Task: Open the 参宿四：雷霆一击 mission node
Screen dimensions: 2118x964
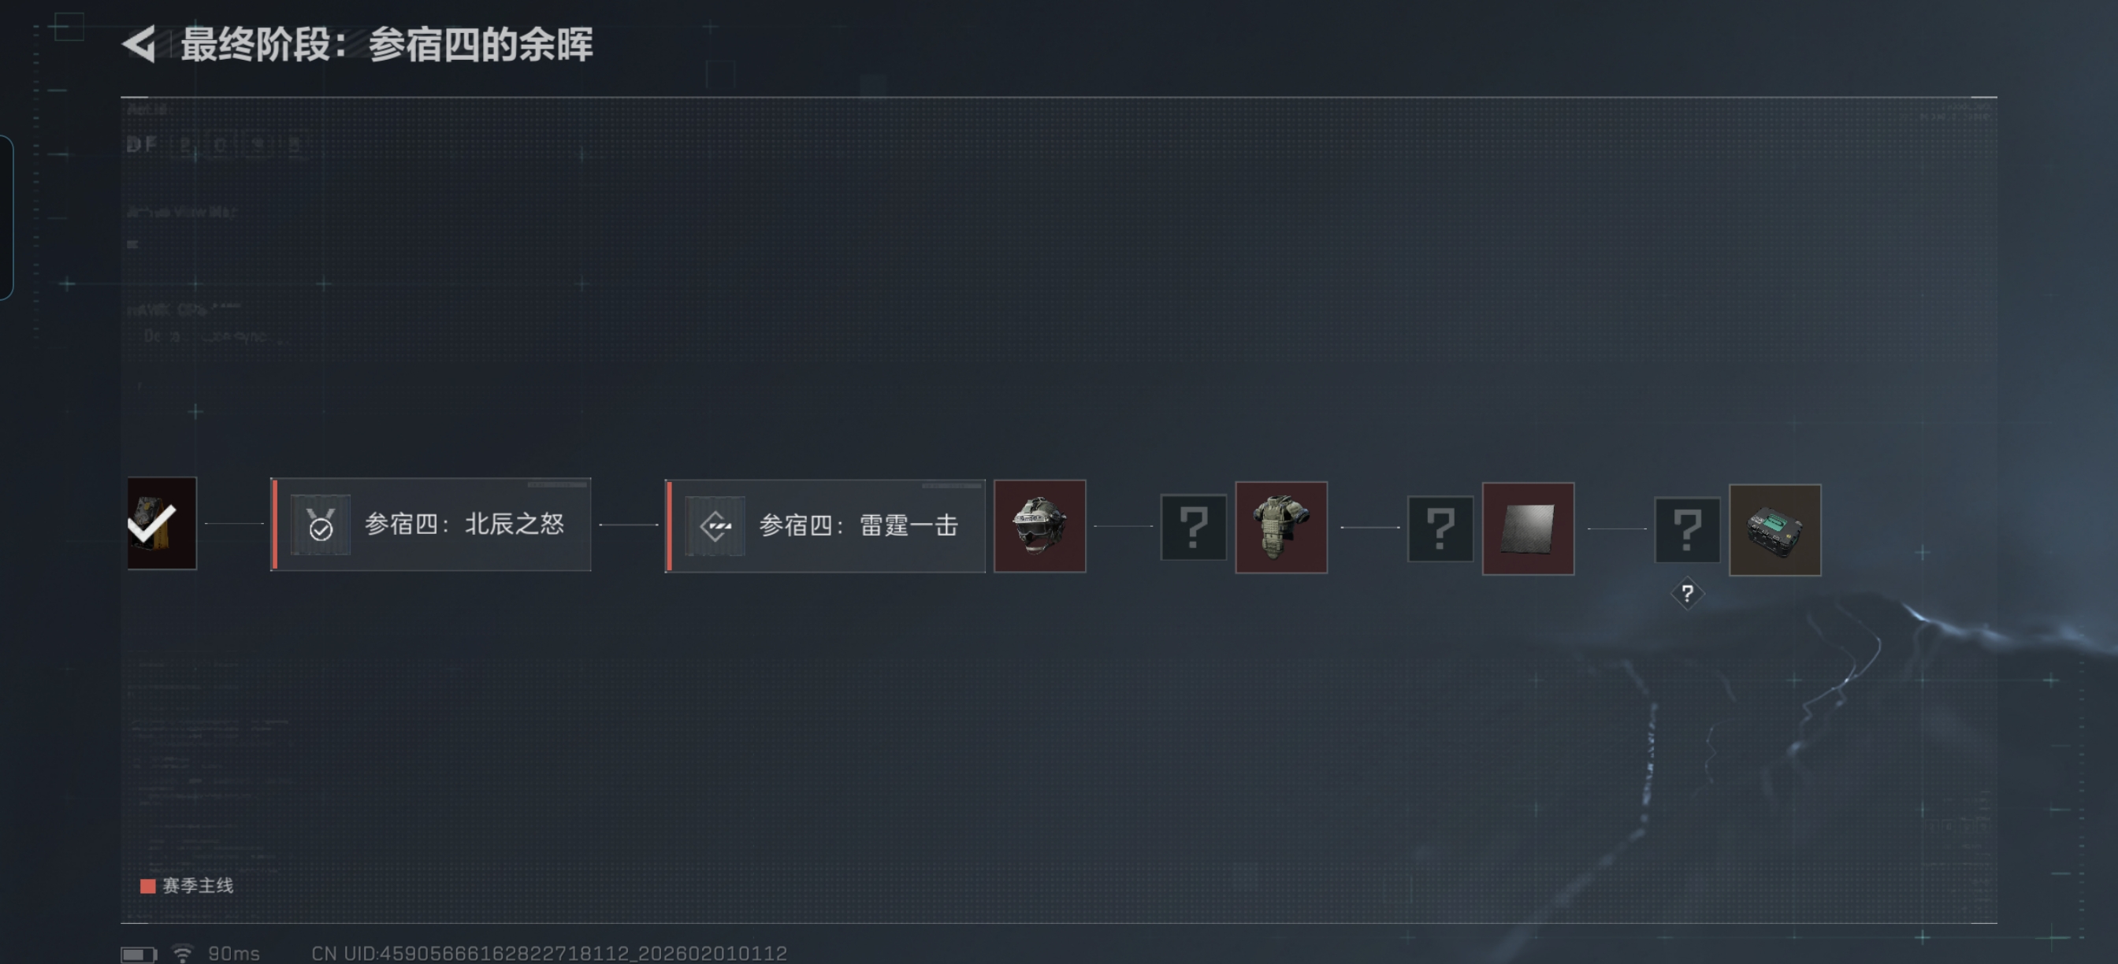Action: (x=825, y=526)
